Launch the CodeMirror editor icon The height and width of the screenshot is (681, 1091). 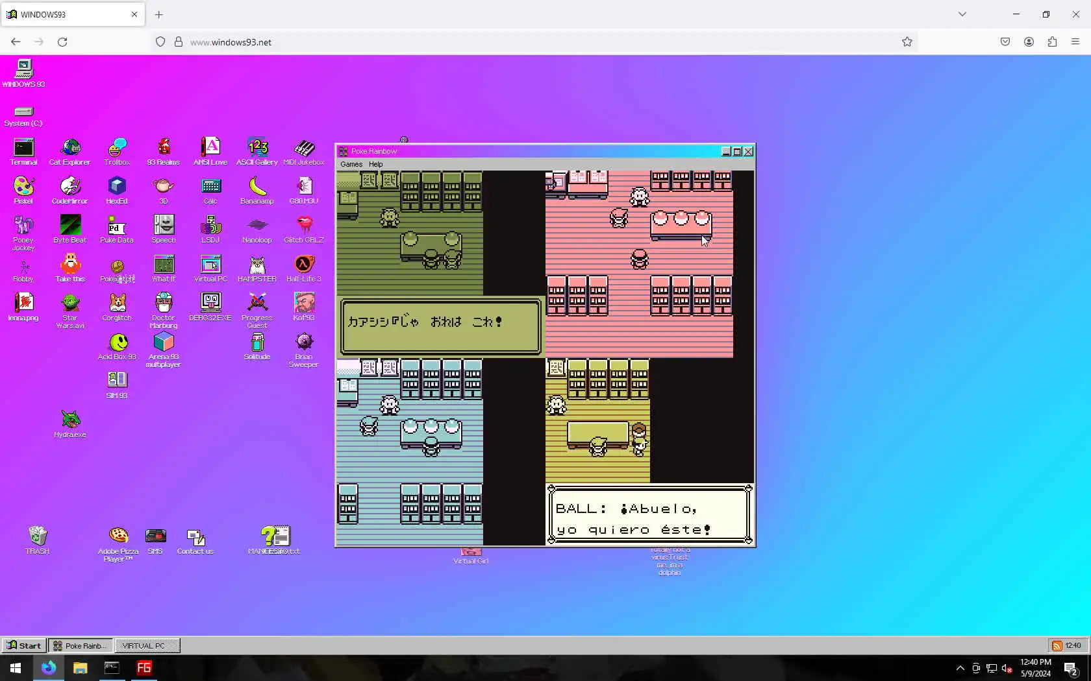tap(70, 191)
